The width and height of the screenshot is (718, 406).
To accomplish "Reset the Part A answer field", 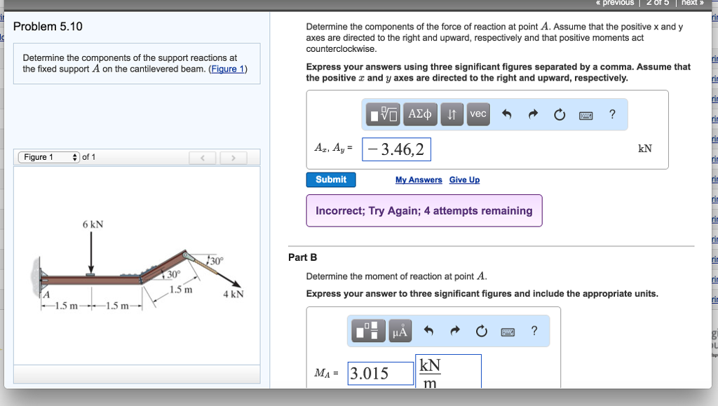I will [x=559, y=114].
